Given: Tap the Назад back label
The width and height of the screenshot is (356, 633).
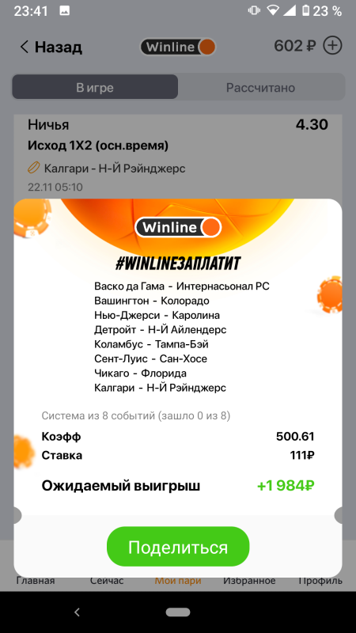Looking at the screenshot, I should pos(58,47).
